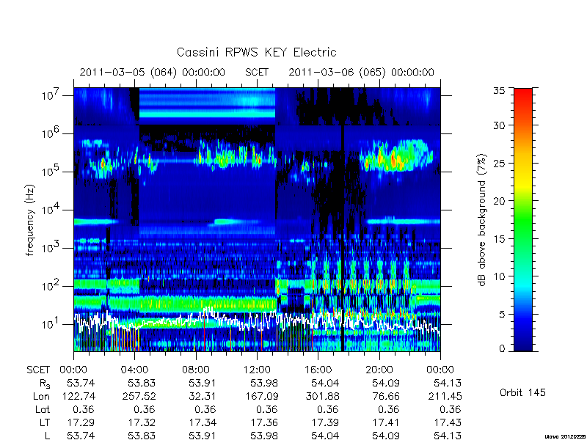Click the Lon row header
This screenshot has height=440, width=587.
coord(42,396)
